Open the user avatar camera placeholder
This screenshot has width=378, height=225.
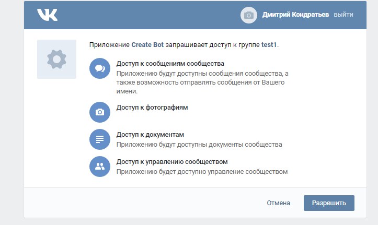tap(249, 15)
